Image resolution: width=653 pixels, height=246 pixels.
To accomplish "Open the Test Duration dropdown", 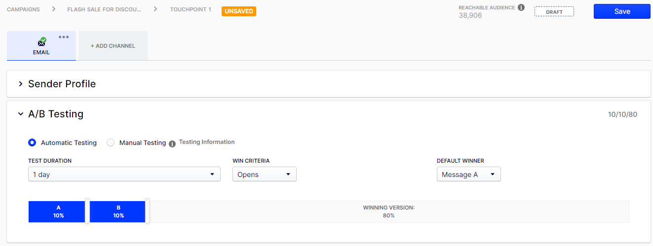I will (x=124, y=174).
